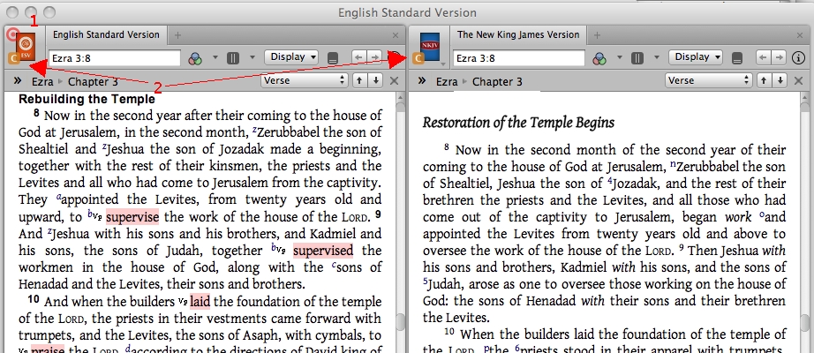Jump to next verse in ESV panel
The width and height of the screenshot is (814, 353).
coord(376,80)
